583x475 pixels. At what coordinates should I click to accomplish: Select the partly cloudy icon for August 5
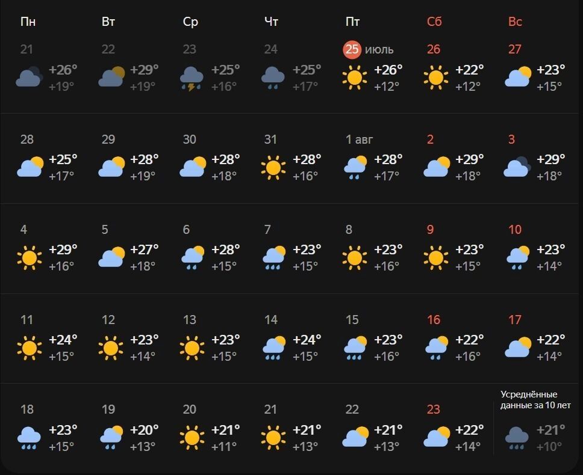(x=111, y=258)
